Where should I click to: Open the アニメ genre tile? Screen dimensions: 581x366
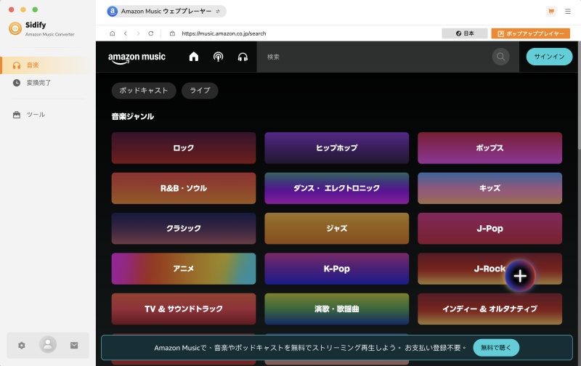click(184, 269)
